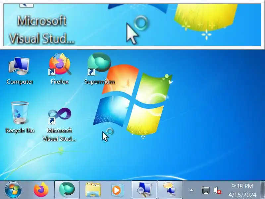The height and width of the screenshot is (199, 265).
Task: Select the Magnifier taskbar button
Action: click(144, 190)
